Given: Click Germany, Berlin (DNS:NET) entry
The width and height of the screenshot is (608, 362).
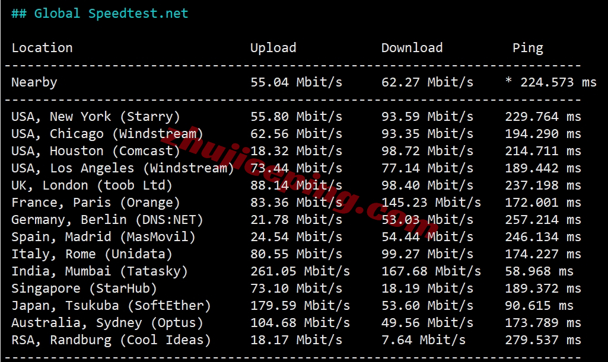Looking at the screenshot, I should pyautogui.click(x=107, y=220).
